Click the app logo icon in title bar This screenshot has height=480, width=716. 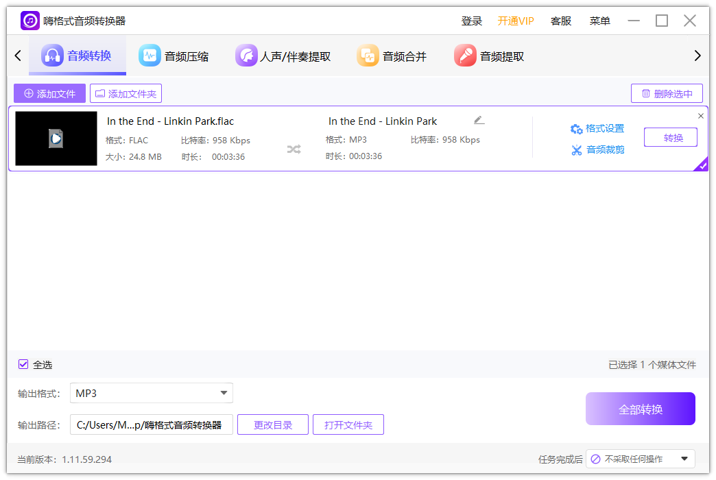pos(29,20)
